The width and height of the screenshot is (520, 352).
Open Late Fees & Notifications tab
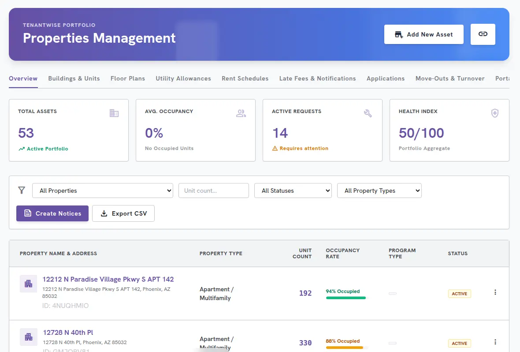pyautogui.click(x=317, y=78)
